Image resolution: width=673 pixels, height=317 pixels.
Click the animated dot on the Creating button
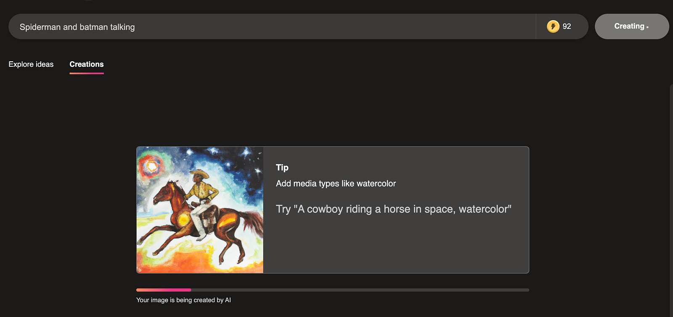[x=647, y=27]
